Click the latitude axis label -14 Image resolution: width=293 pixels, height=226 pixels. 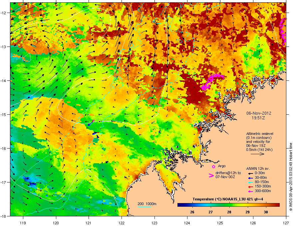pyautogui.click(x=4, y=80)
